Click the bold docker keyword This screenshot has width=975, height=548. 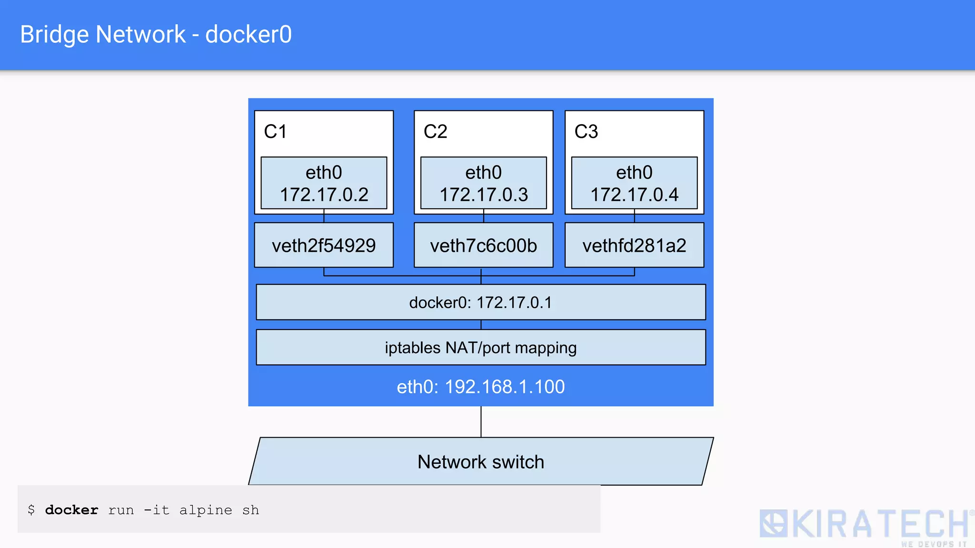pos(71,510)
